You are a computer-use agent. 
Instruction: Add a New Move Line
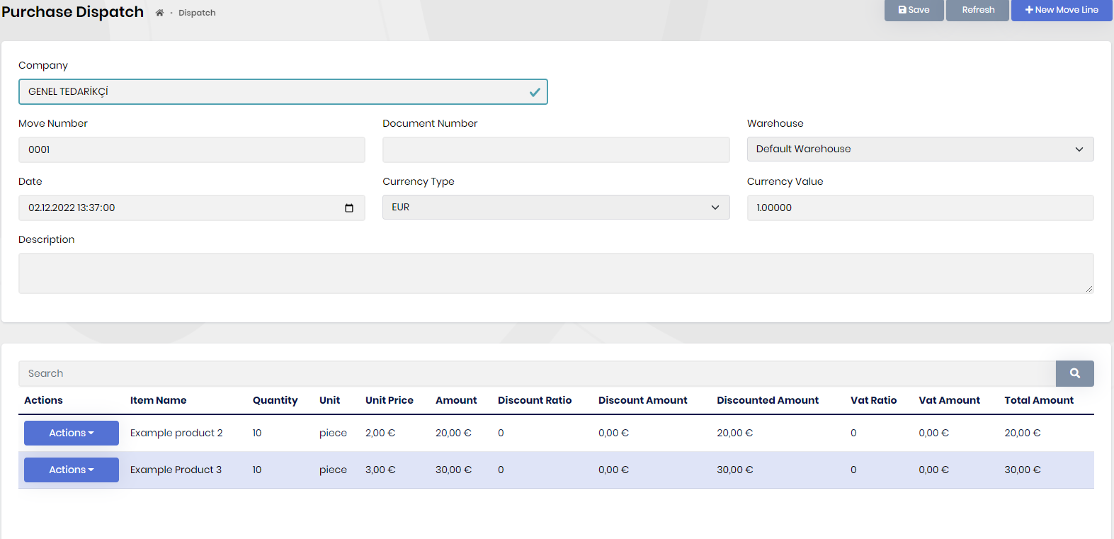pyautogui.click(x=1062, y=10)
